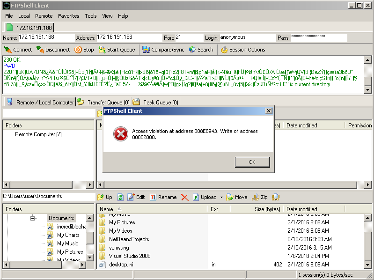Click the local file list scroll down arrow
Screen dimensions: 374x280
[x=368, y=265]
